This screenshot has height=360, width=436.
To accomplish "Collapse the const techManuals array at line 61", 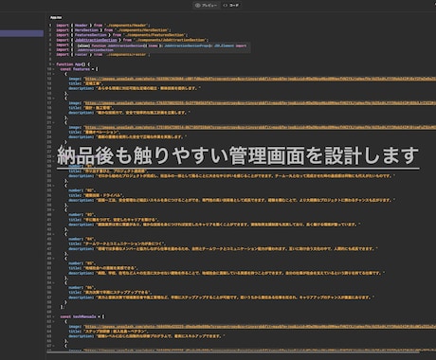I will pyautogui.click(x=53, y=316).
